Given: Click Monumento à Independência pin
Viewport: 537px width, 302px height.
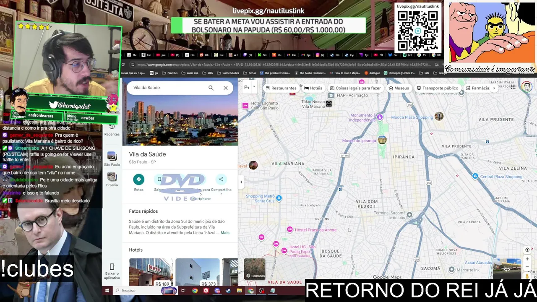Looking at the screenshot, I should [380, 117].
